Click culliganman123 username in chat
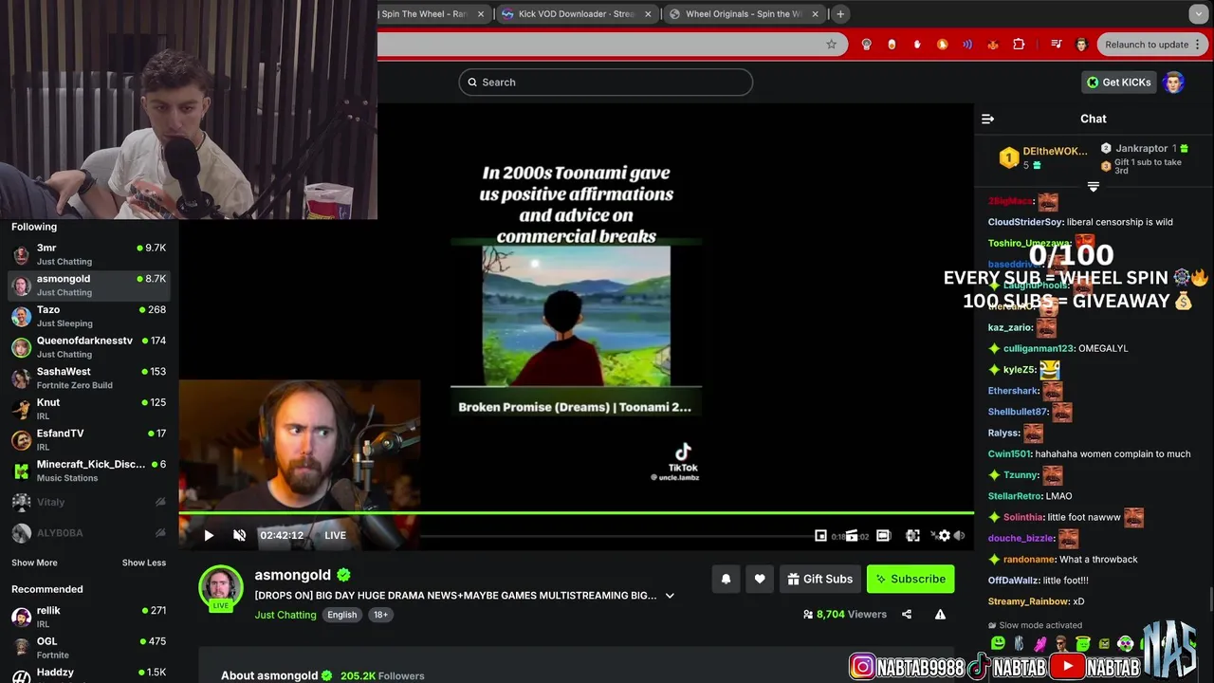 click(1038, 348)
